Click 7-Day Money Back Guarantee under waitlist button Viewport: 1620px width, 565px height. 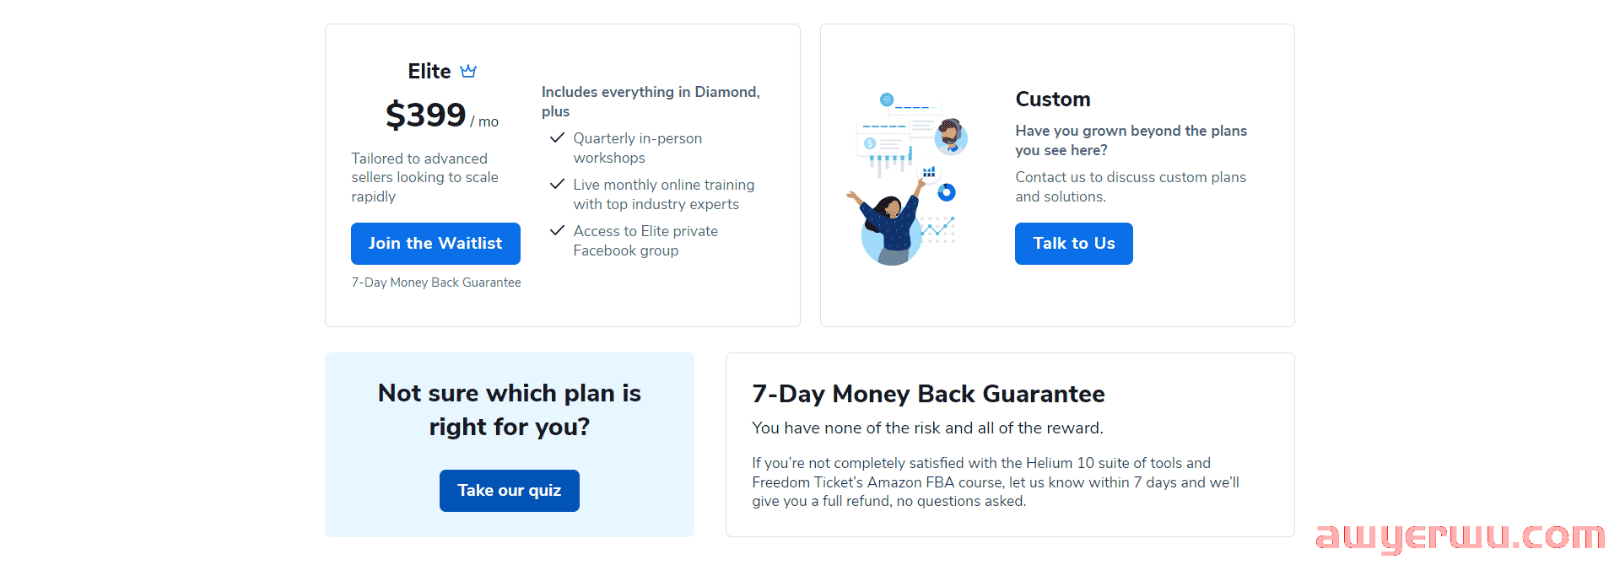(x=436, y=282)
